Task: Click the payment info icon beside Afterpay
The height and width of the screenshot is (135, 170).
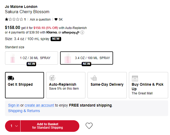Action: 82,32
